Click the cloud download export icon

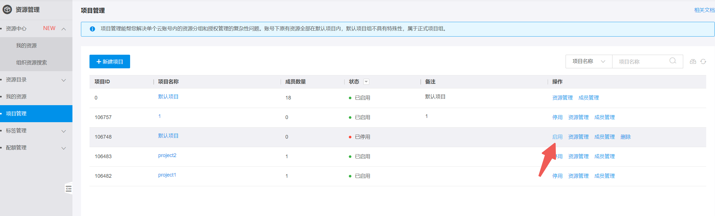click(x=693, y=62)
